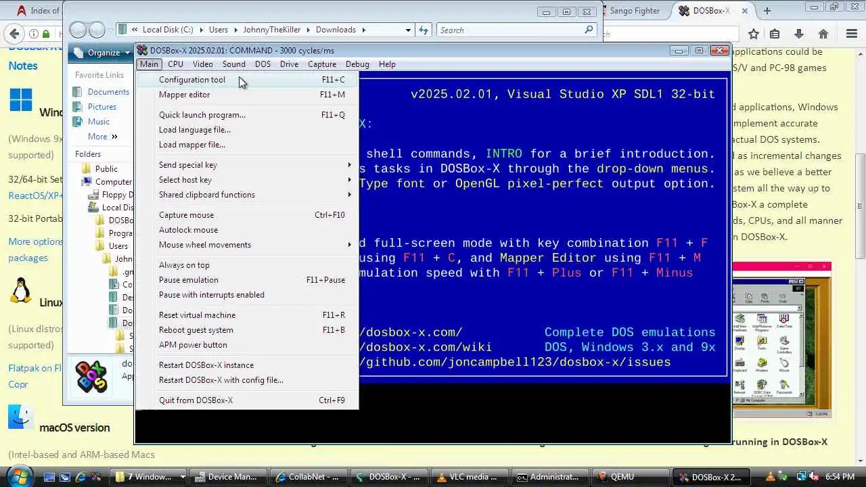Toggle Always on top option
The height and width of the screenshot is (487, 866).
pyautogui.click(x=248, y=265)
